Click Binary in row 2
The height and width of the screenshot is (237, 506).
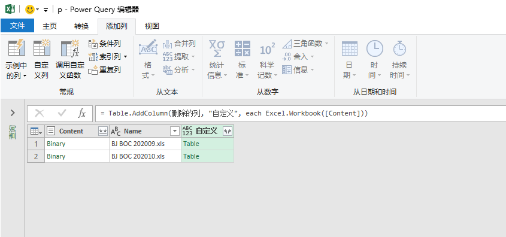pos(56,156)
